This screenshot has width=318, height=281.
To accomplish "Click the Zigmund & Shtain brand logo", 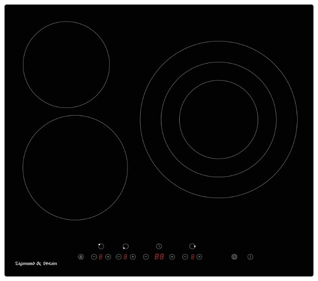I will click(36, 263).
